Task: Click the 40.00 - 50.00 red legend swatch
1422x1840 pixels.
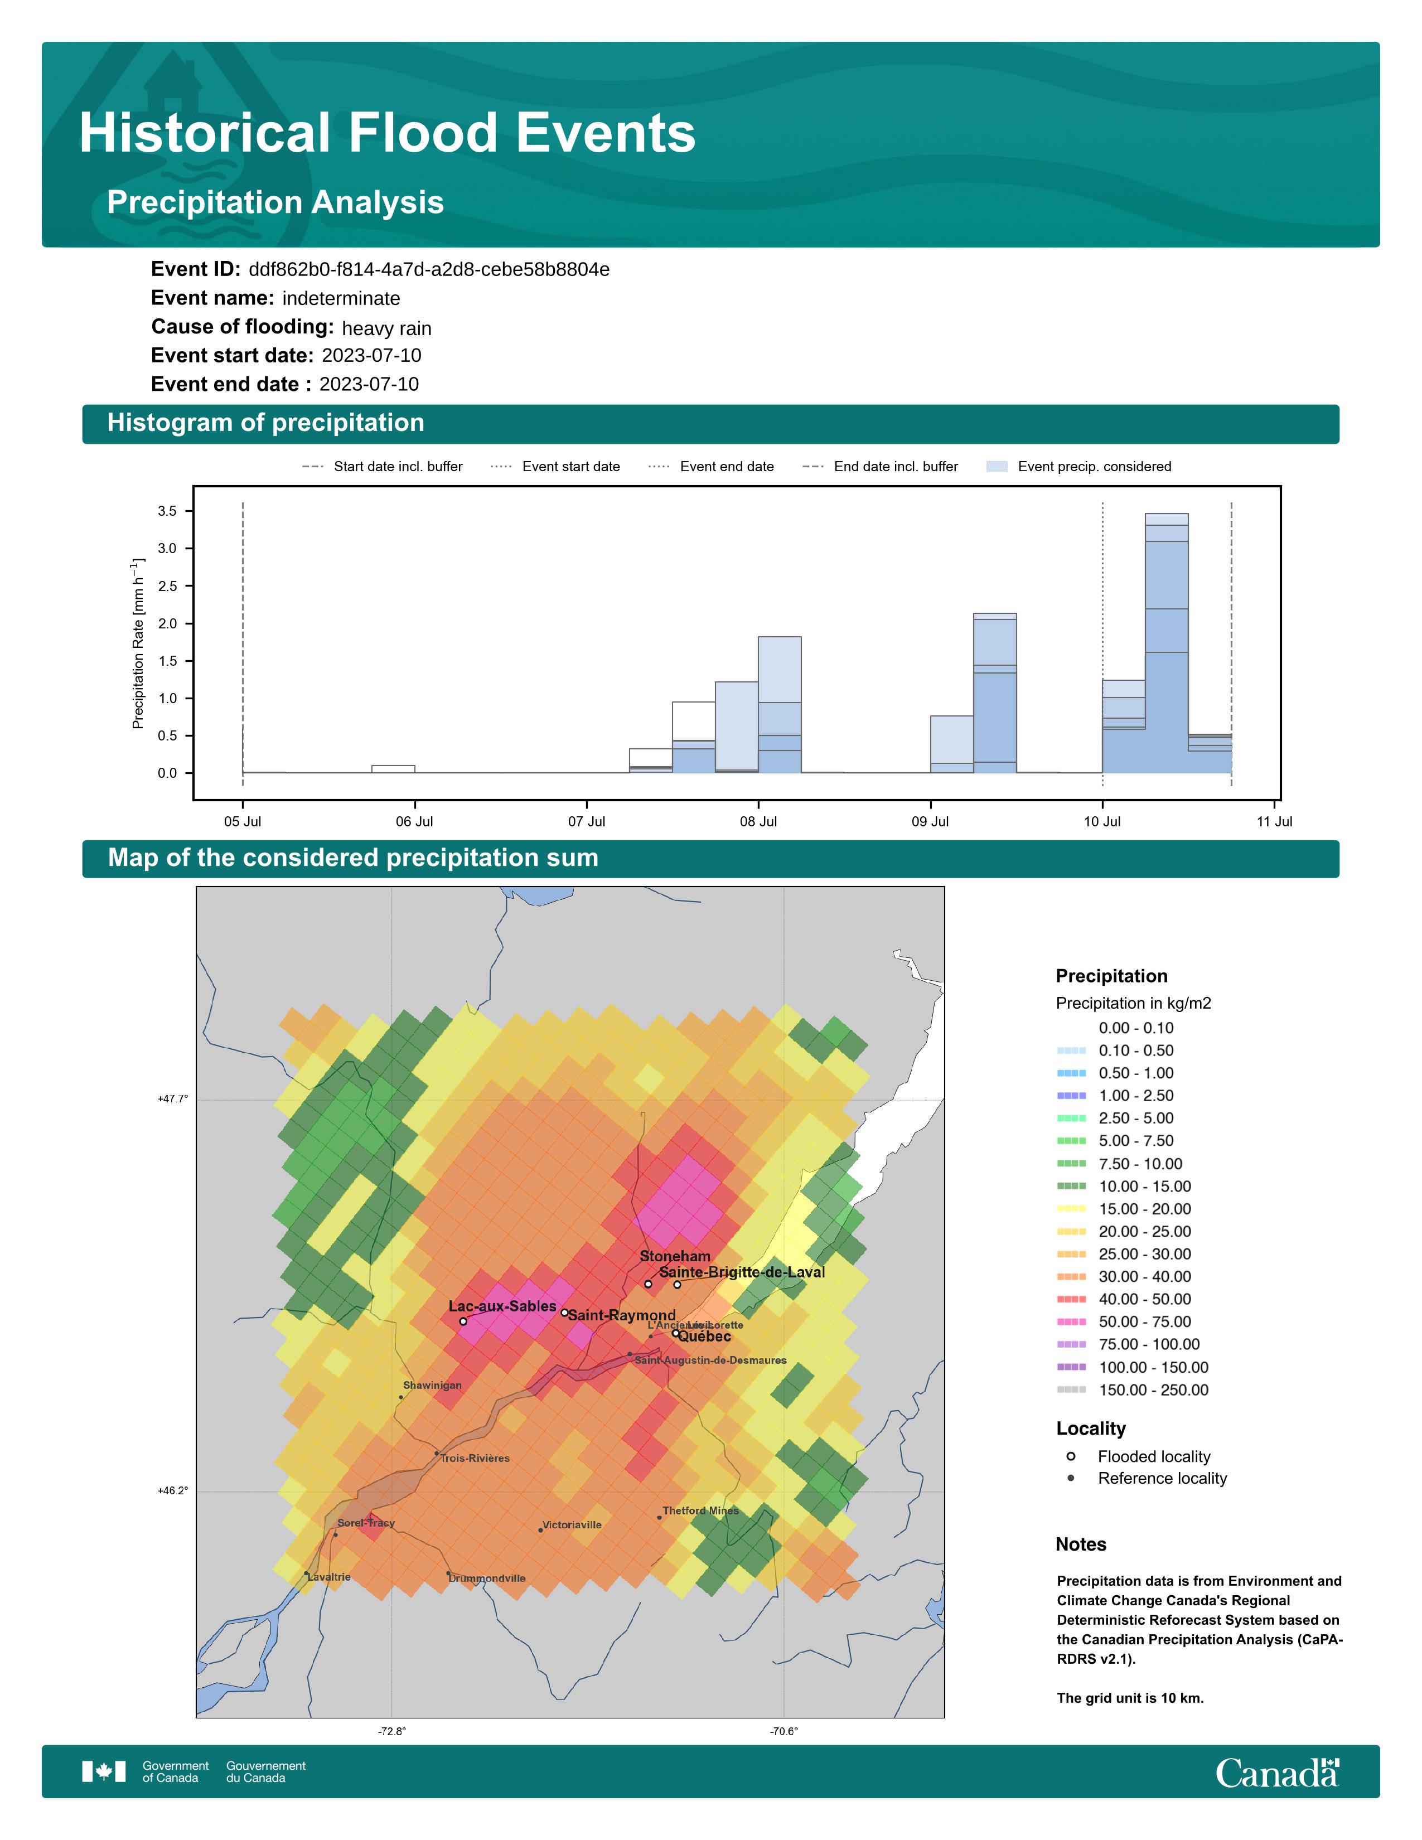Action: coord(1072,1299)
